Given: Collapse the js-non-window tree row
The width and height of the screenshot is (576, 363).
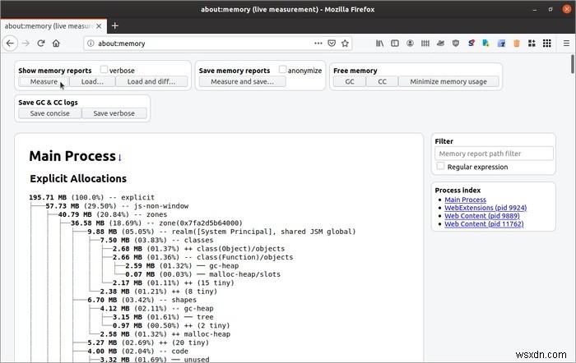Looking at the screenshot, I should (x=117, y=206).
